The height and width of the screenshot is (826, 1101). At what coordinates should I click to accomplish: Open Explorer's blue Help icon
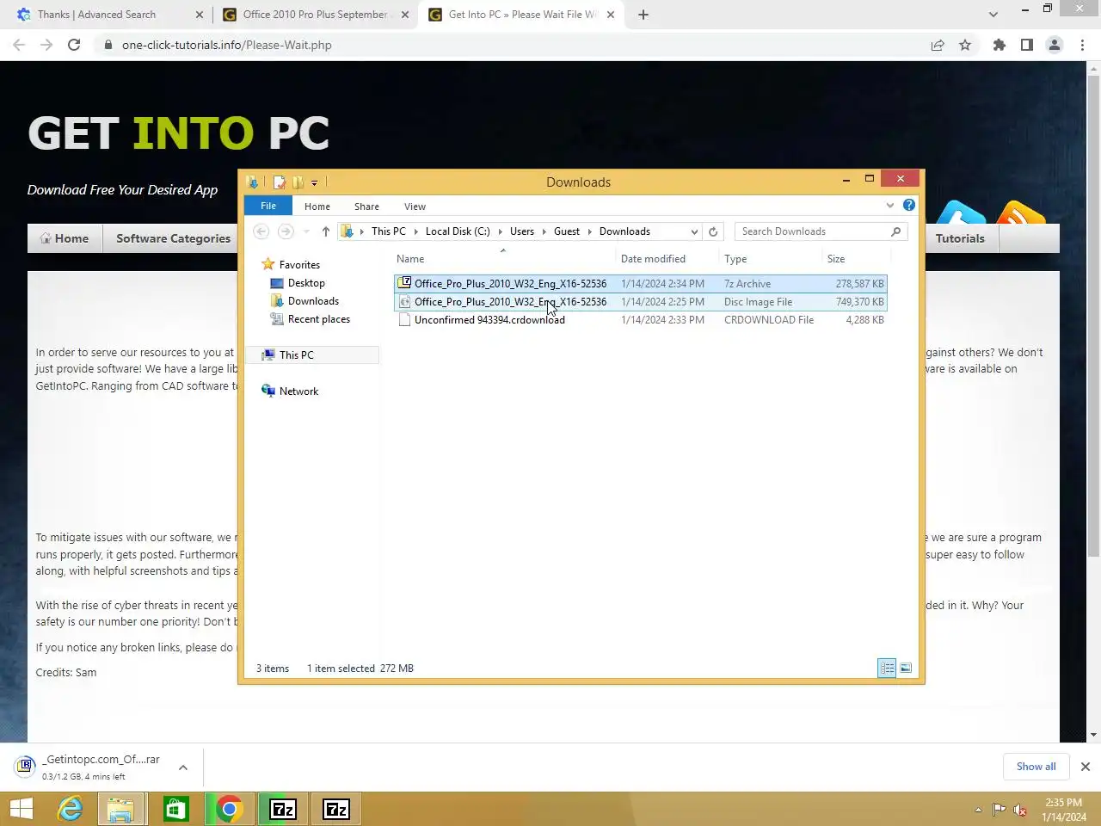click(909, 205)
